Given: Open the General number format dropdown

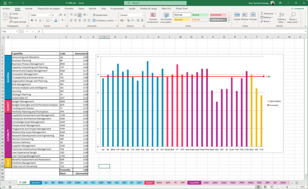Looking at the screenshot, I should tap(143, 15).
